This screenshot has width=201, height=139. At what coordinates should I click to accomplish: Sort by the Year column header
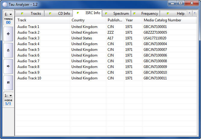pyautogui.click(x=133, y=20)
